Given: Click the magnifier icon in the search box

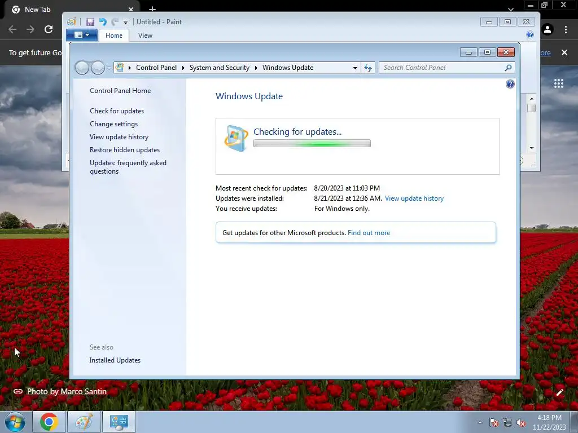Looking at the screenshot, I should click(x=508, y=68).
